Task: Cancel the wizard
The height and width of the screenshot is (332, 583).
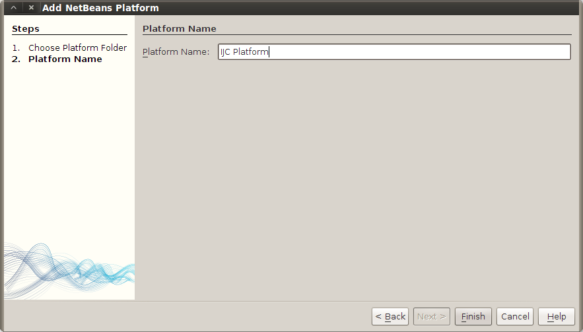Action: click(515, 317)
